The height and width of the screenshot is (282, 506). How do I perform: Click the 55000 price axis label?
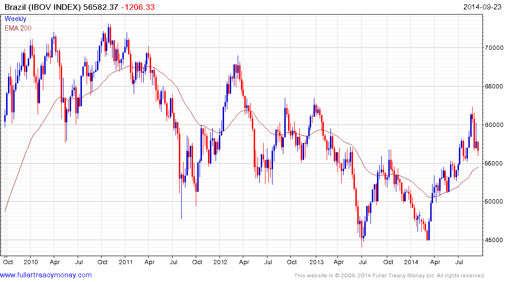click(x=494, y=164)
